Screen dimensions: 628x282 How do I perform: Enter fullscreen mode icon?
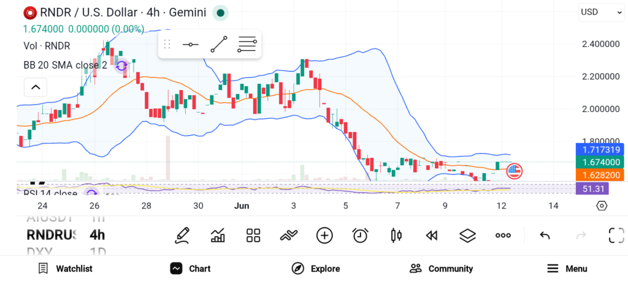[x=616, y=236]
